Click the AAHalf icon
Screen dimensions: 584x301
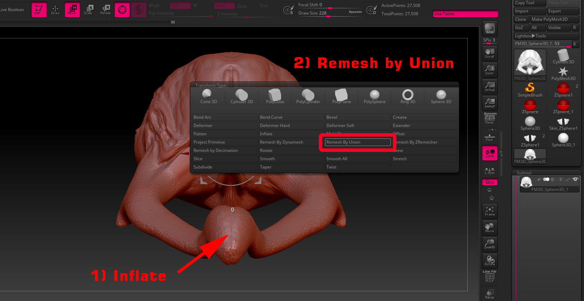pos(489,103)
